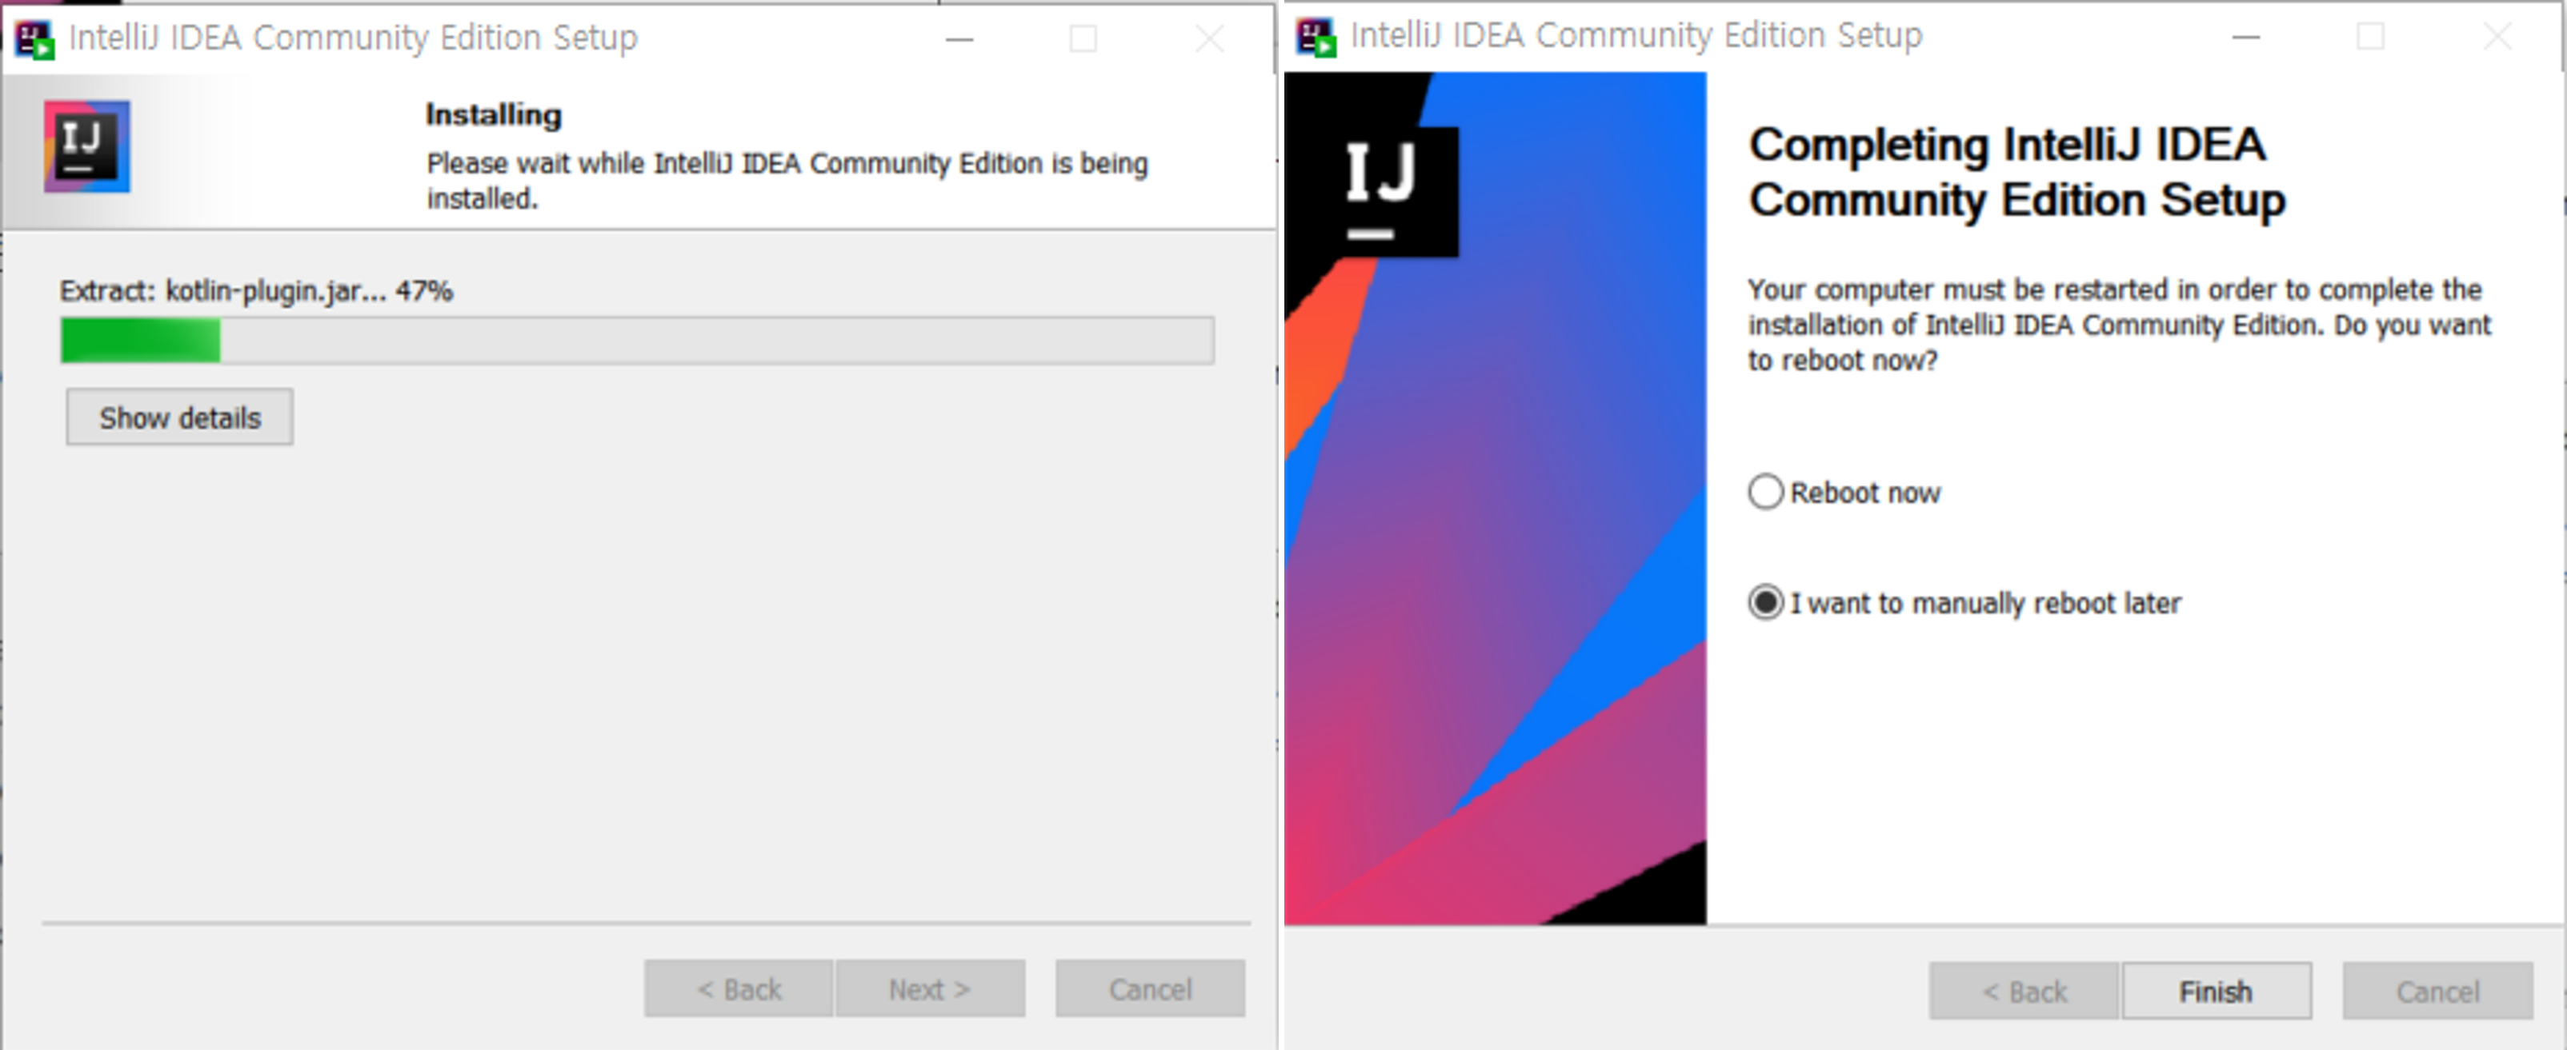Click the IntelliJ icon in left title bar
2567x1050 pixels.
point(35,40)
